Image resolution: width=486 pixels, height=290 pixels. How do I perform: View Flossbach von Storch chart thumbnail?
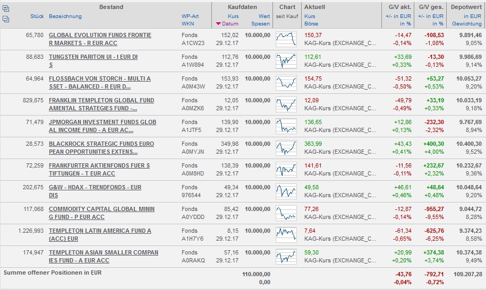[x=286, y=83]
